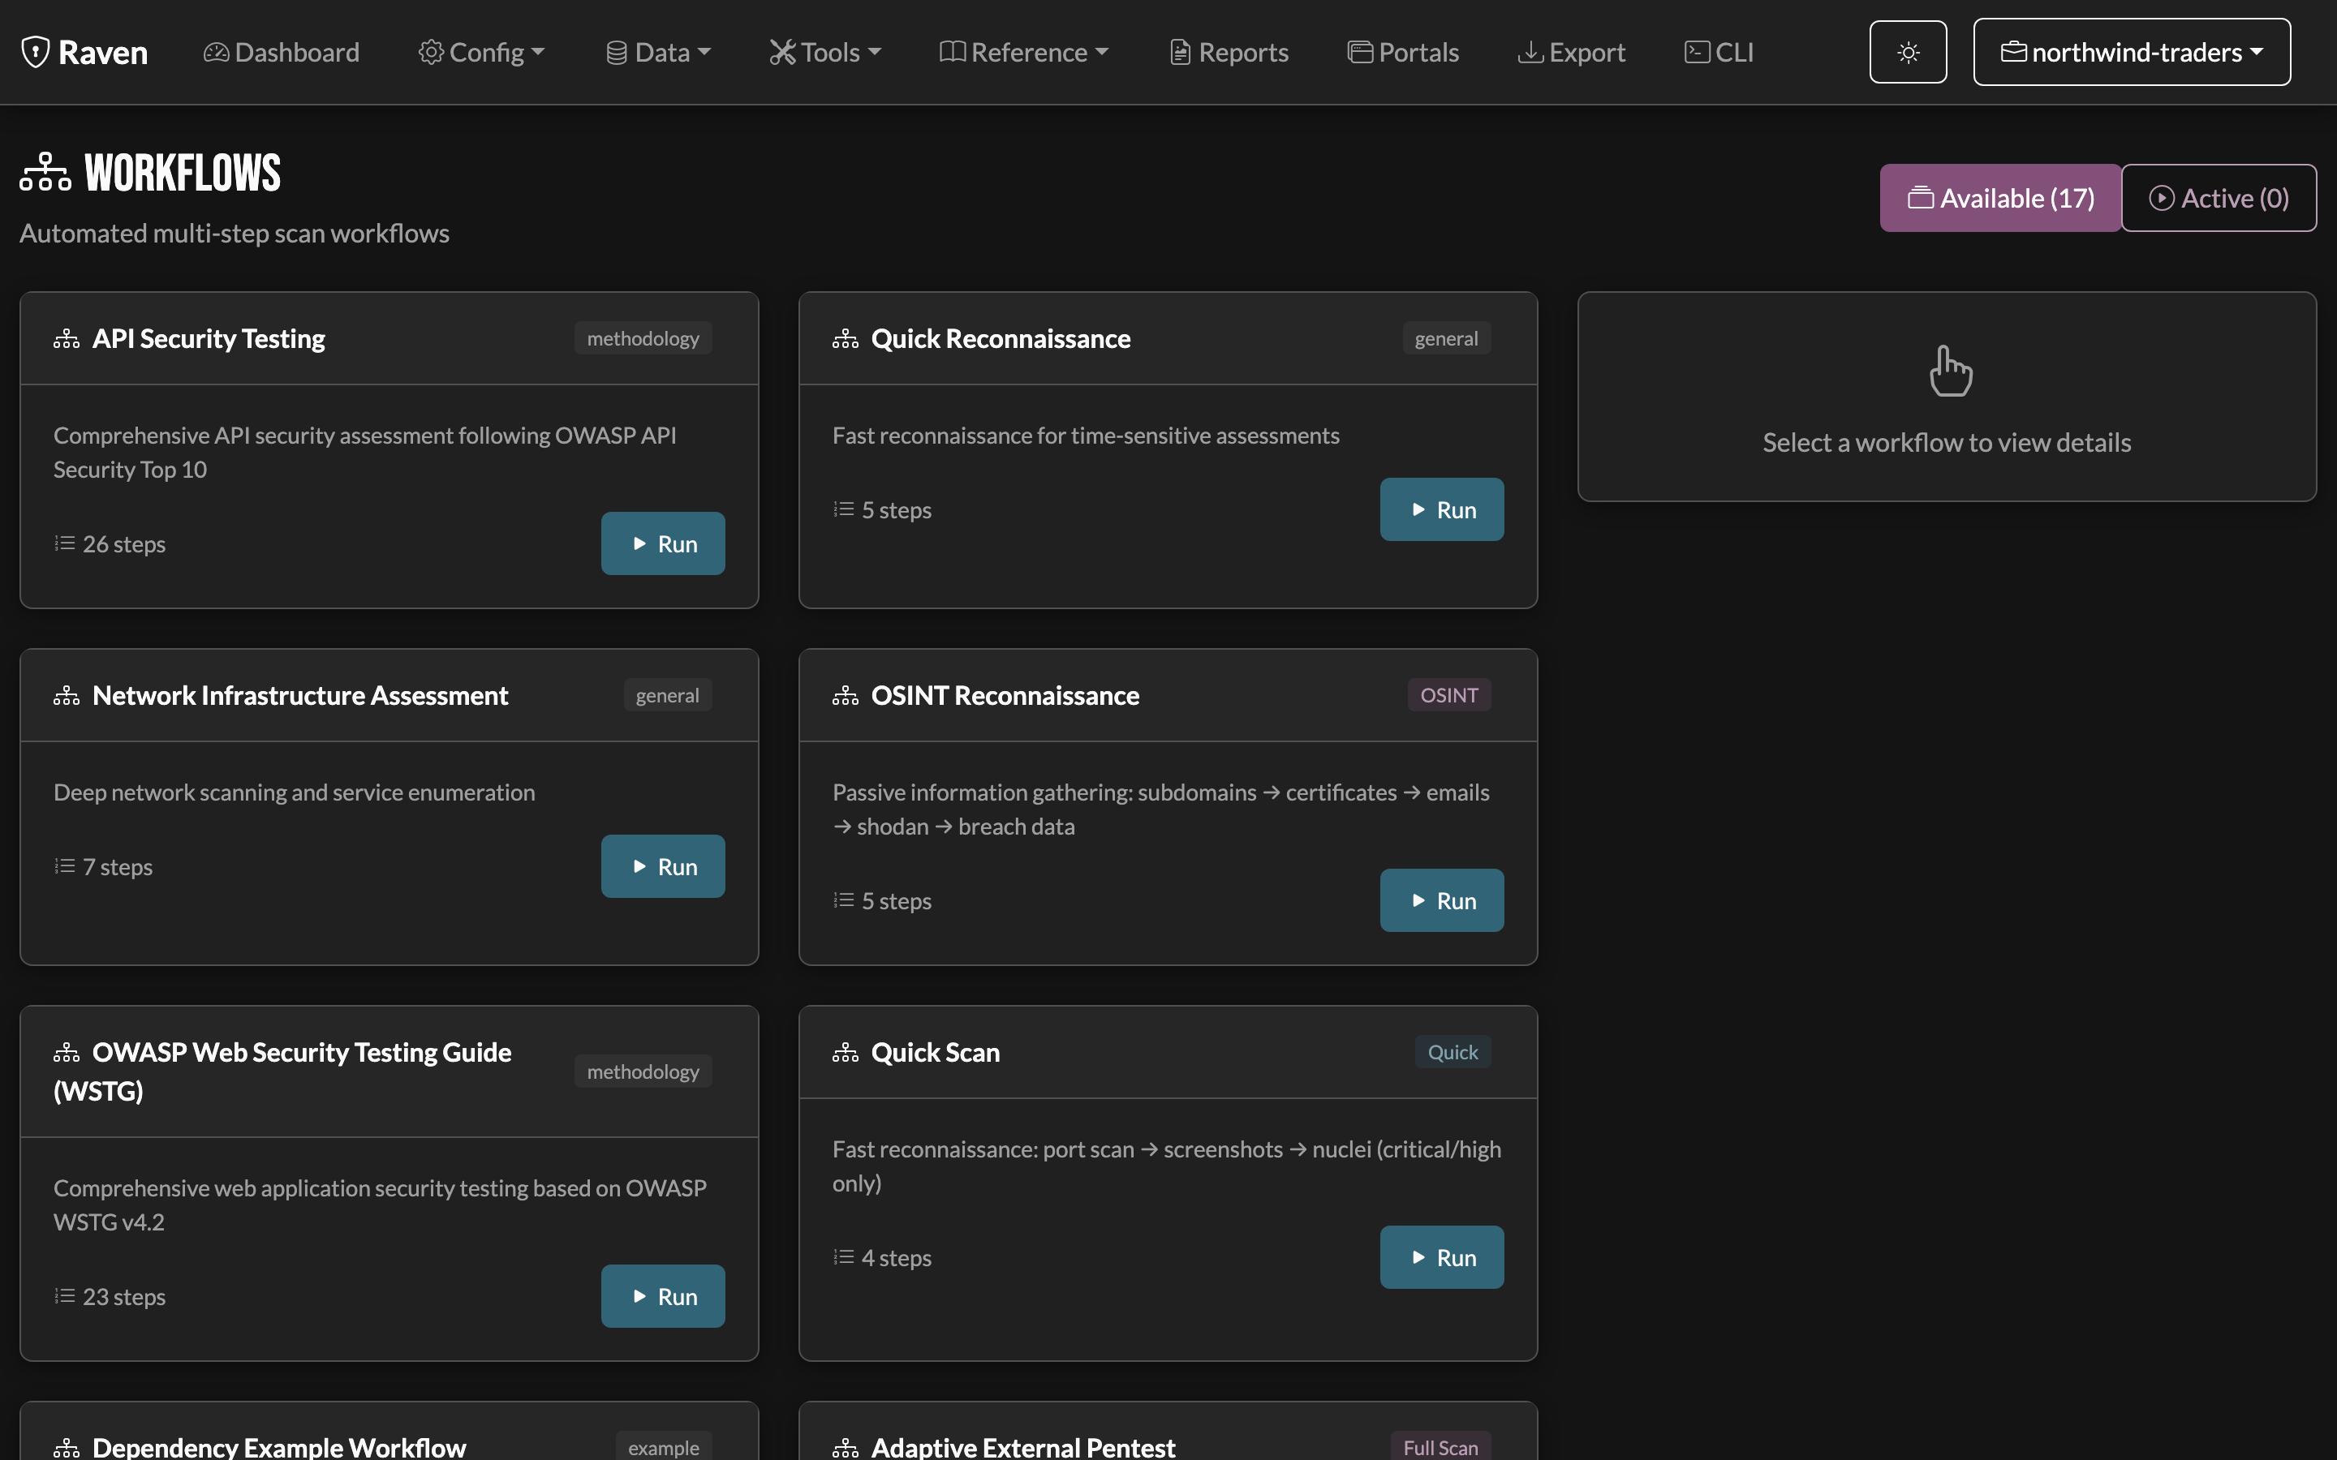Viewport: 2337px width, 1460px height.
Task: Click the Portals window icon
Action: 1360,52
